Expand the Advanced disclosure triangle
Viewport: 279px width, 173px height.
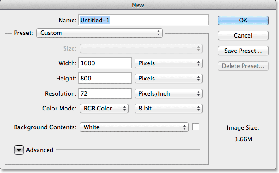19,150
